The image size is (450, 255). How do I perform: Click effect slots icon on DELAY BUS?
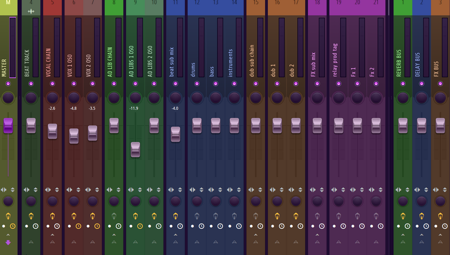point(421,216)
